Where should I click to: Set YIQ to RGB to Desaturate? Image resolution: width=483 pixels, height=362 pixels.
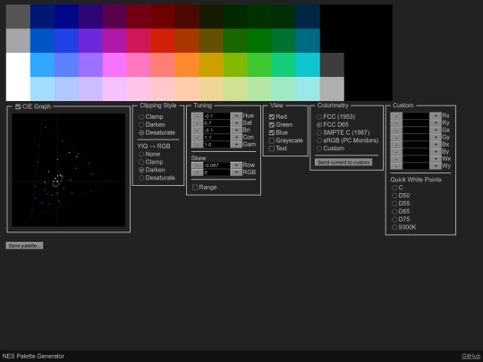click(x=141, y=178)
